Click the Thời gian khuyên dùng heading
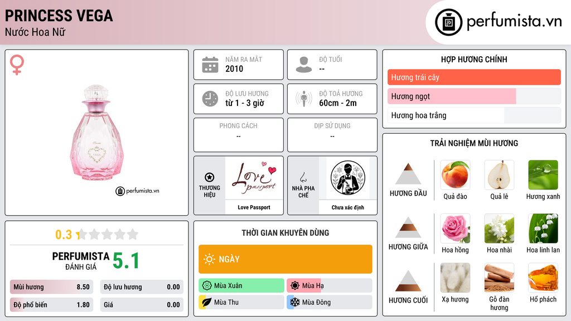 [x=285, y=232]
